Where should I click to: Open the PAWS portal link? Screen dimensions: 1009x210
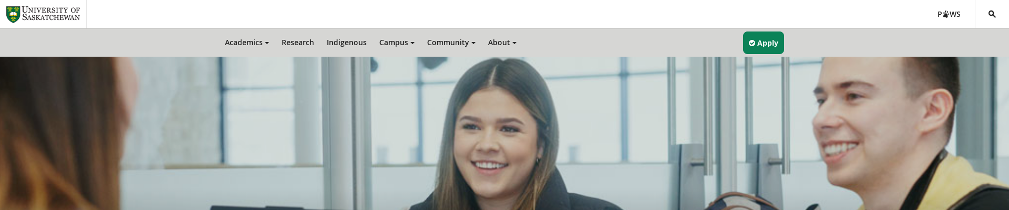pos(949,14)
